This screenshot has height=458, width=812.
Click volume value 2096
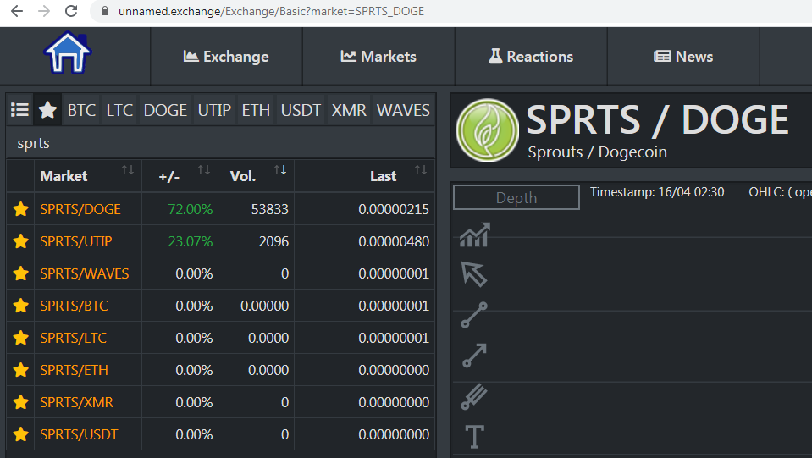[x=273, y=241]
